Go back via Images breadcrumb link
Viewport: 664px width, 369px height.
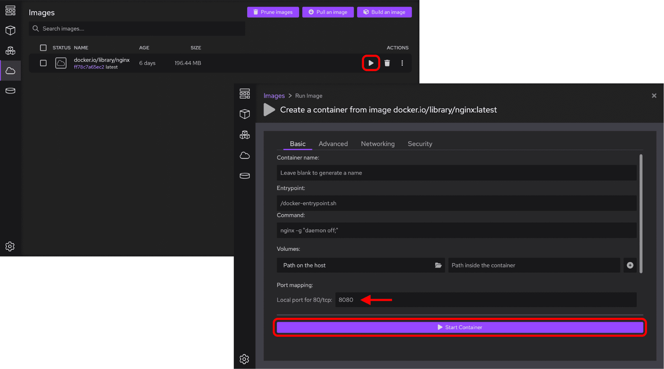click(x=274, y=96)
